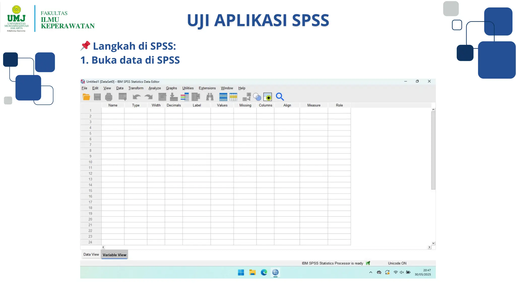The width and height of the screenshot is (516, 290).
Task: Open Recall recently used dialogs icon
Action: coord(123,97)
